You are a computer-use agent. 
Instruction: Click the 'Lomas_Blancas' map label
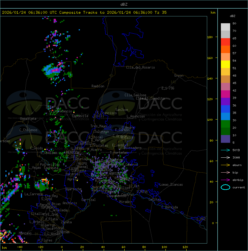click(171, 185)
